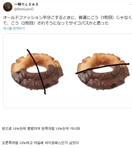Viewport: 132px width, 148px height.
Task: Open the right donut with horizontal cut line
Action: click(103, 71)
